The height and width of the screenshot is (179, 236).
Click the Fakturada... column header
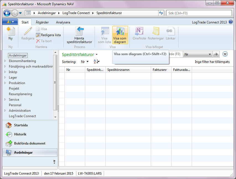(x=182, y=70)
